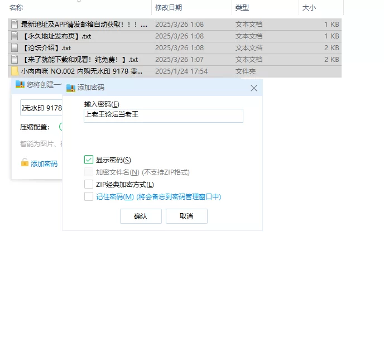Click the archiver icon in 您将创建一 window

click(x=20, y=84)
